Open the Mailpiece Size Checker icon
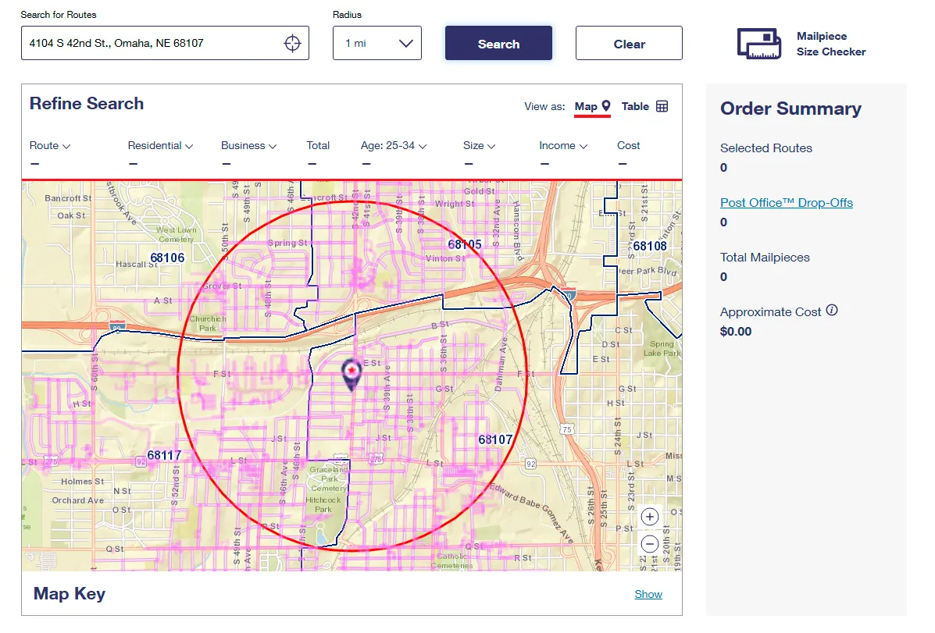935x633 pixels. 759,44
